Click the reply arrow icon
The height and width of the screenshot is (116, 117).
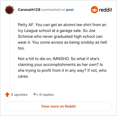click(36, 95)
